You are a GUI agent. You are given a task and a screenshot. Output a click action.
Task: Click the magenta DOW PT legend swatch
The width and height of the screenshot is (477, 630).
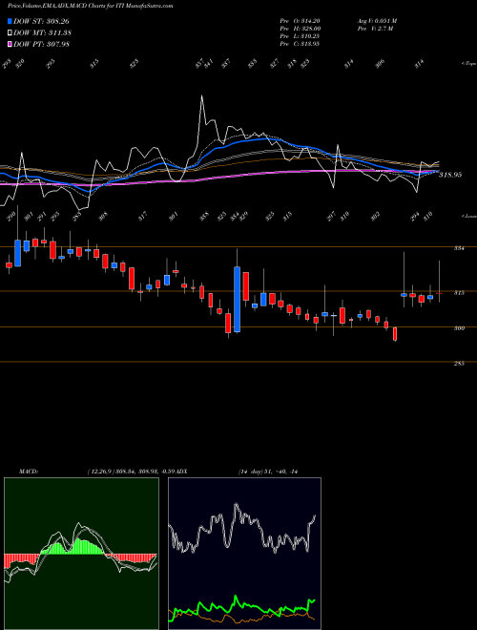point(10,44)
